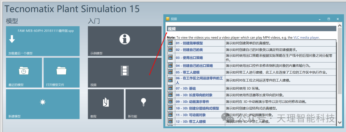Click the clock folder icon for recent models
346x132 pixels.
click(24, 71)
